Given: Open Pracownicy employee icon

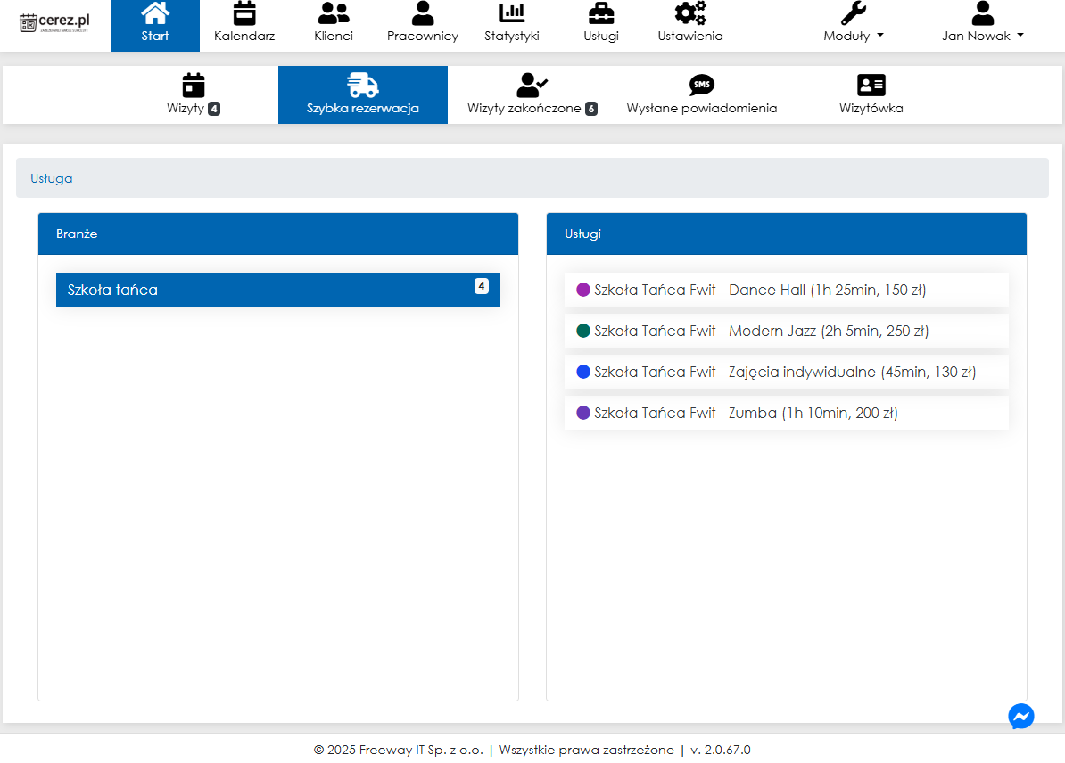Looking at the screenshot, I should click(x=422, y=14).
